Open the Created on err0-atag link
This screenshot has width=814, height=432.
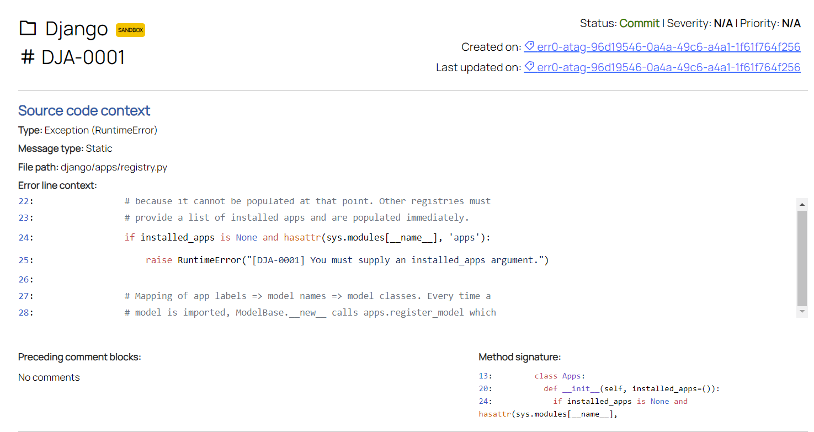(662, 47)
